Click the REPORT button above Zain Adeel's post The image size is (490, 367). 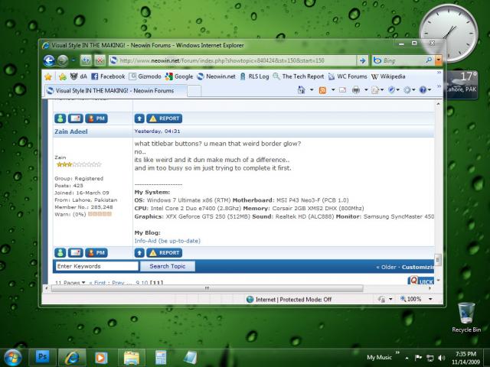click(165, 119)
